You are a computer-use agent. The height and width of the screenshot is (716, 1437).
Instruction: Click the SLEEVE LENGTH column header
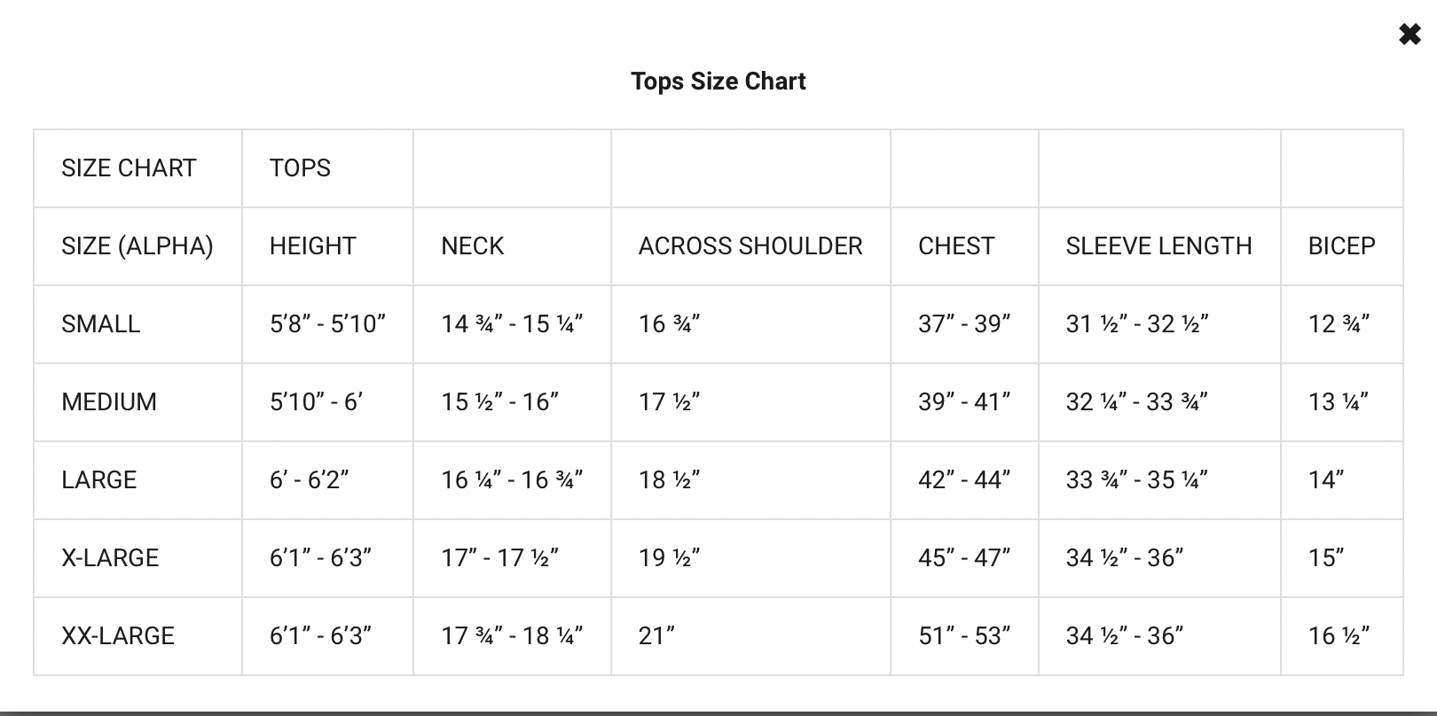(1159, 245)
